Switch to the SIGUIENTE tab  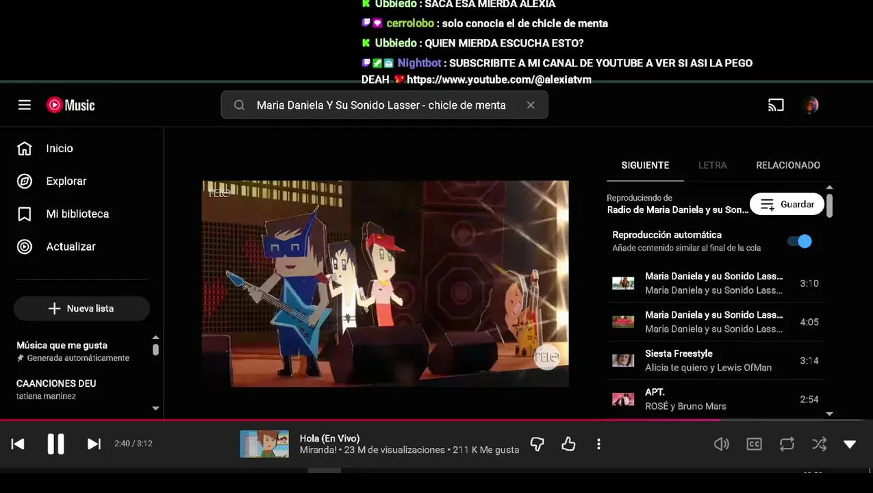645,165
